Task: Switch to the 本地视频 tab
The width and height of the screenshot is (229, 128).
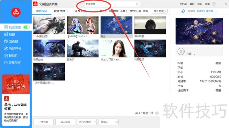Action: [42, 11]
